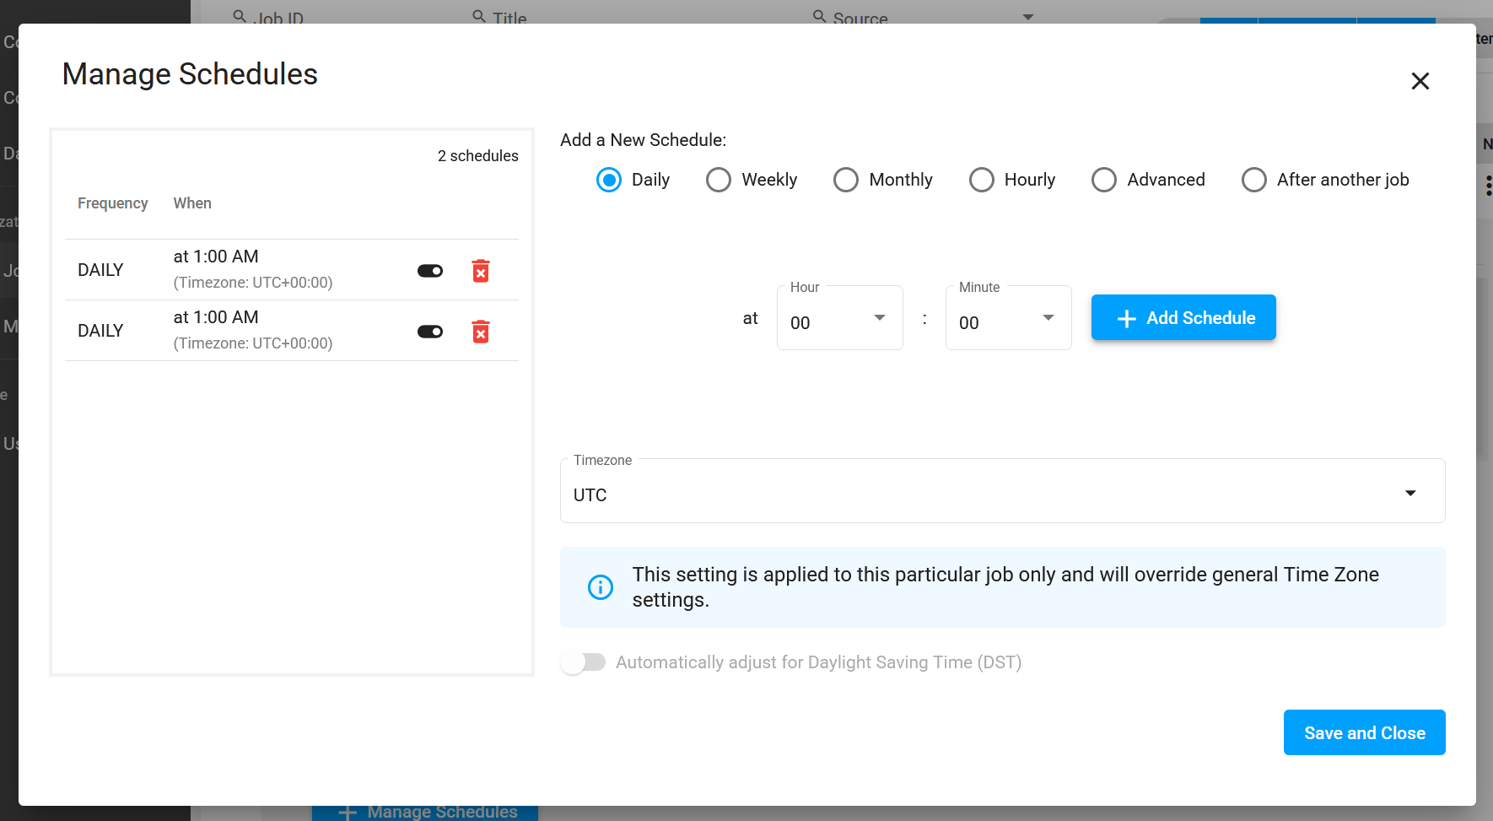1493x821 pixels.
Task: Disable the first DAILY schedule
Action: 430,271
